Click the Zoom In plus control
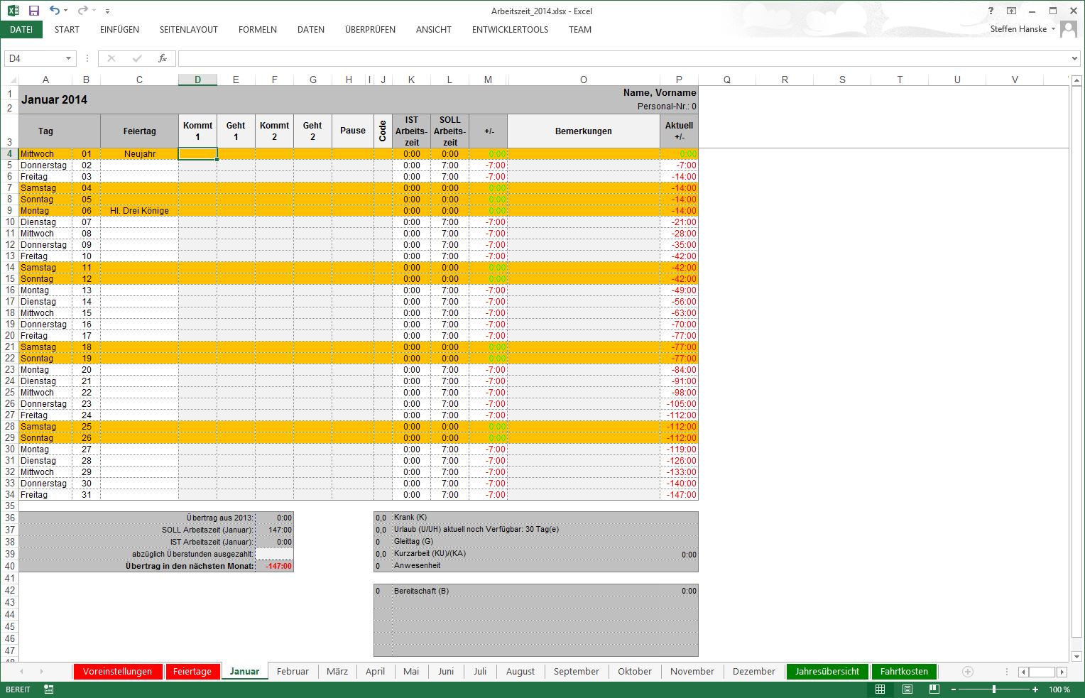1085x698 pixels. 1035,689
